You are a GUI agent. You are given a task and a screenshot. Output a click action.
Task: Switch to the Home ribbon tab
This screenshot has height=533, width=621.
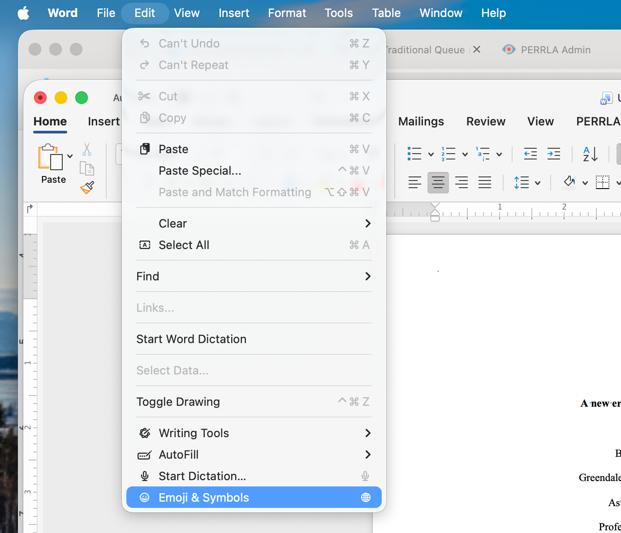(50, 121)
